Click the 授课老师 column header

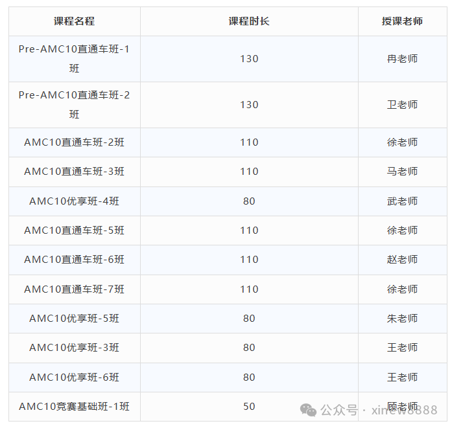(x=402, y=21)
